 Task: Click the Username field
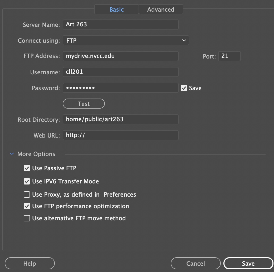click(x=120, y=72)
